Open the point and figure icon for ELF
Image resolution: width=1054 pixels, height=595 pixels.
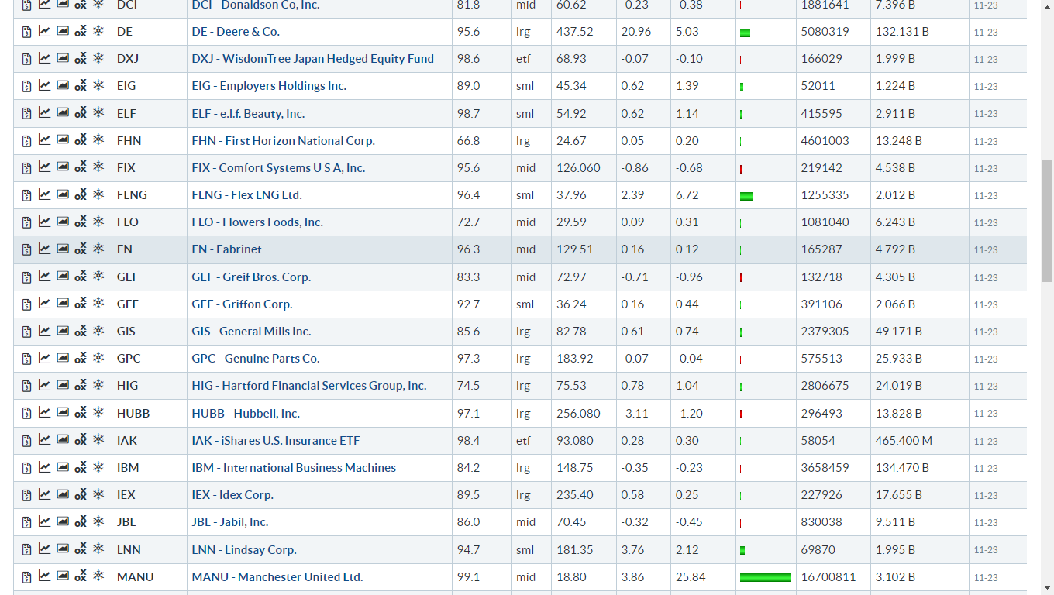click(81, 113)
